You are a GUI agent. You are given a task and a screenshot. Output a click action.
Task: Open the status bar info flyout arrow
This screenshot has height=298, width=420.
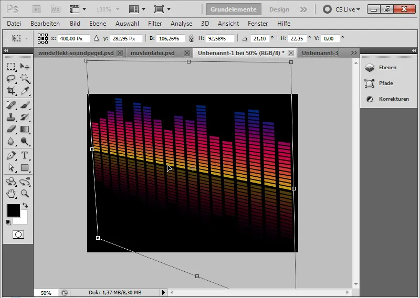tap(163, 292)
